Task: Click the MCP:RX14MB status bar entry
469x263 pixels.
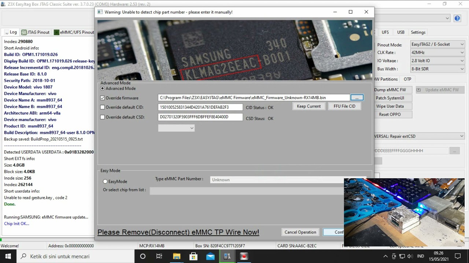Action: coord(152,246)
